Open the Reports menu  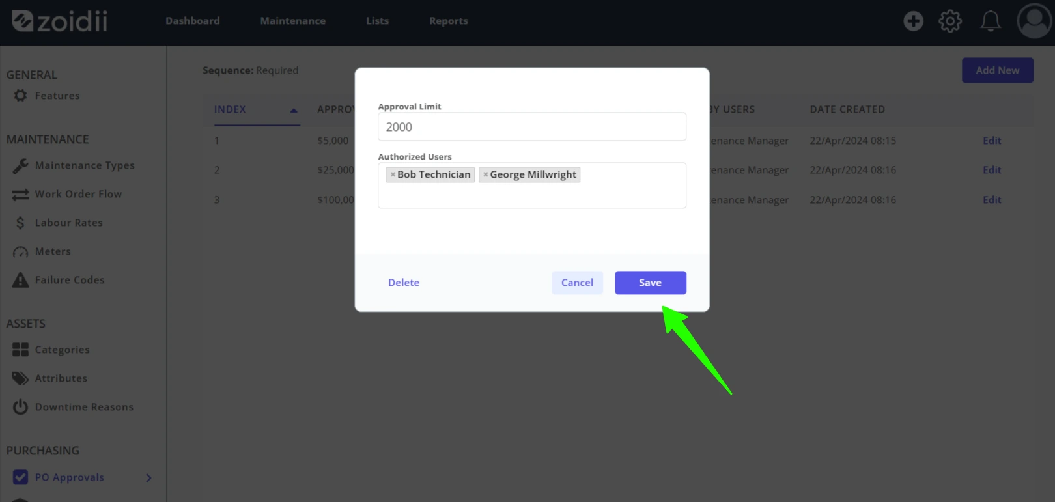pos(449,21)
